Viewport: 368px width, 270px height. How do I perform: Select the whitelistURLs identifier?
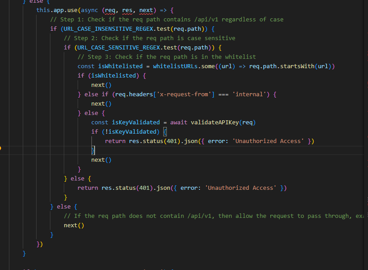pos(175,66)
